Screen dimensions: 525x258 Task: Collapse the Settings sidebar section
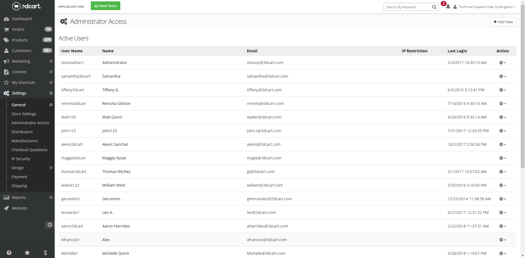click(x=51, y=93)
